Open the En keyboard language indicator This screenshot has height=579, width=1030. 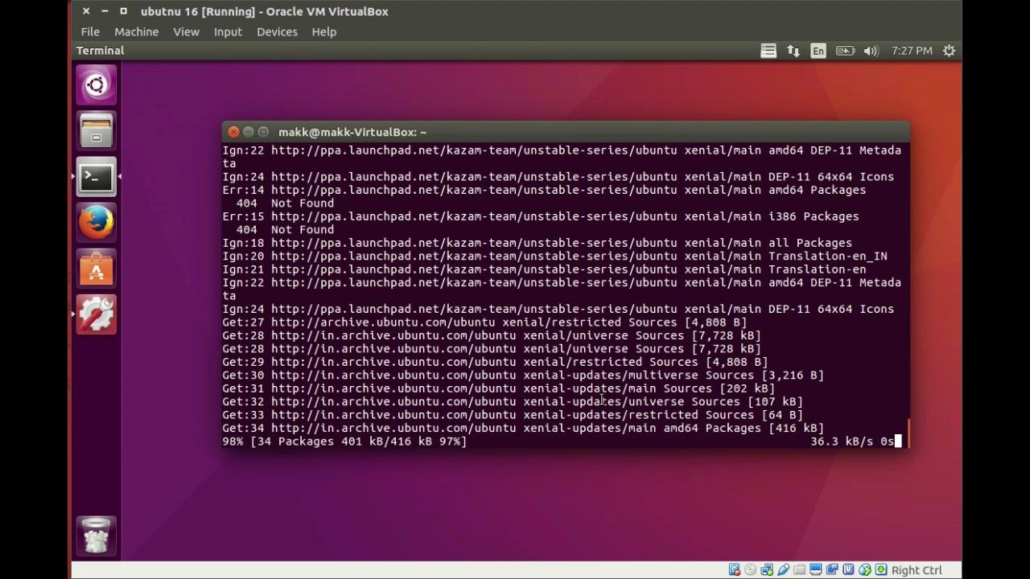pyautogui.click(x=818, y=51)
